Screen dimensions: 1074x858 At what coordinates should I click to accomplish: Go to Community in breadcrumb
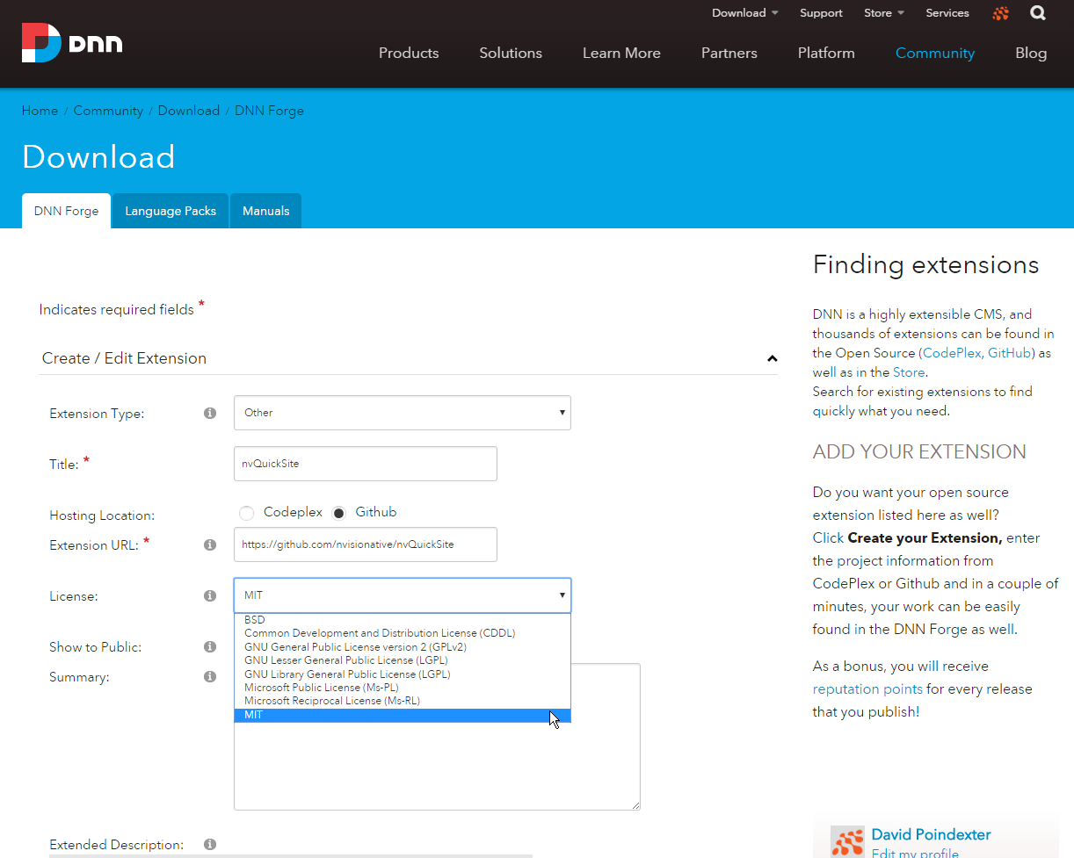pos(108,111)
